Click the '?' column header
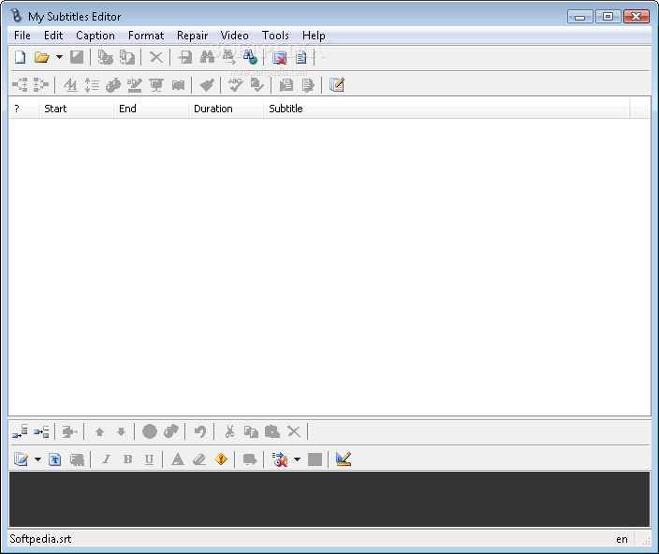Image resolution: width=659 pixels, height=554 pixels. (x=24, y=109)
